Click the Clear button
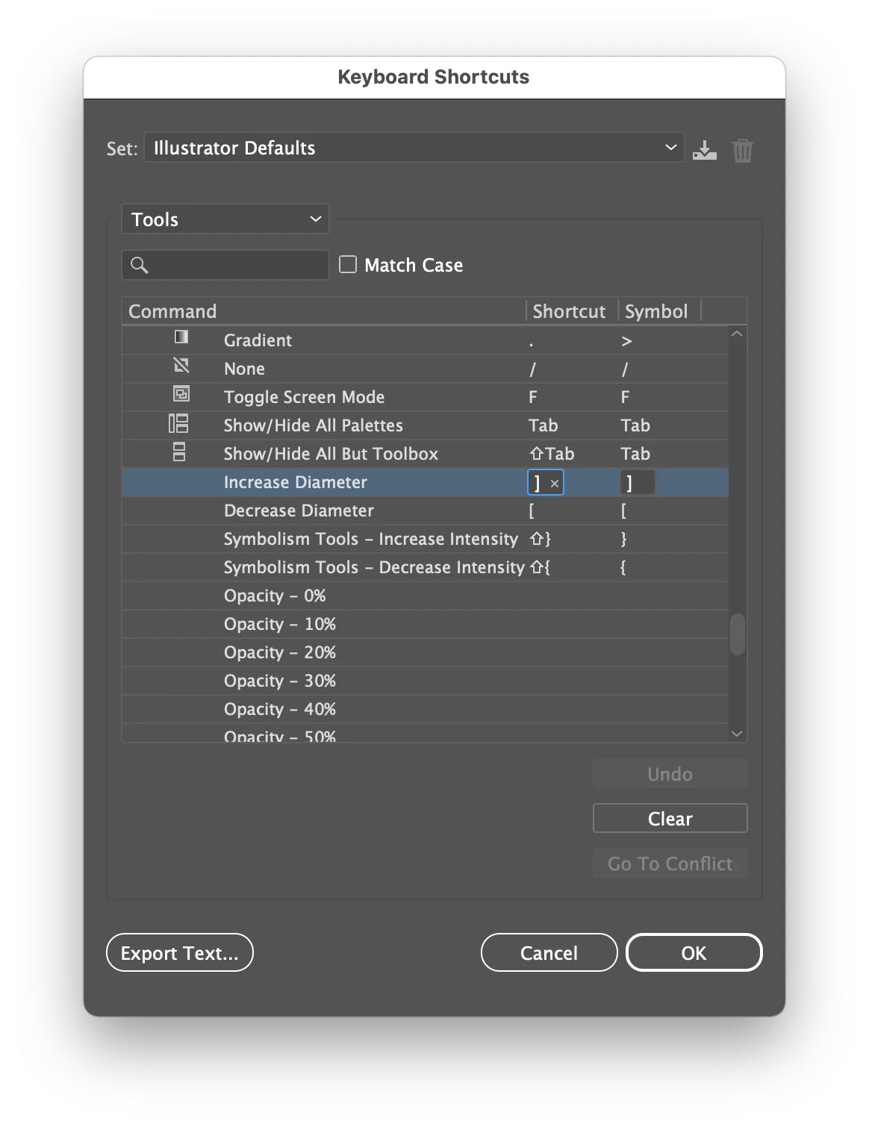869x1127 pixels. click(x=670, y=819)
